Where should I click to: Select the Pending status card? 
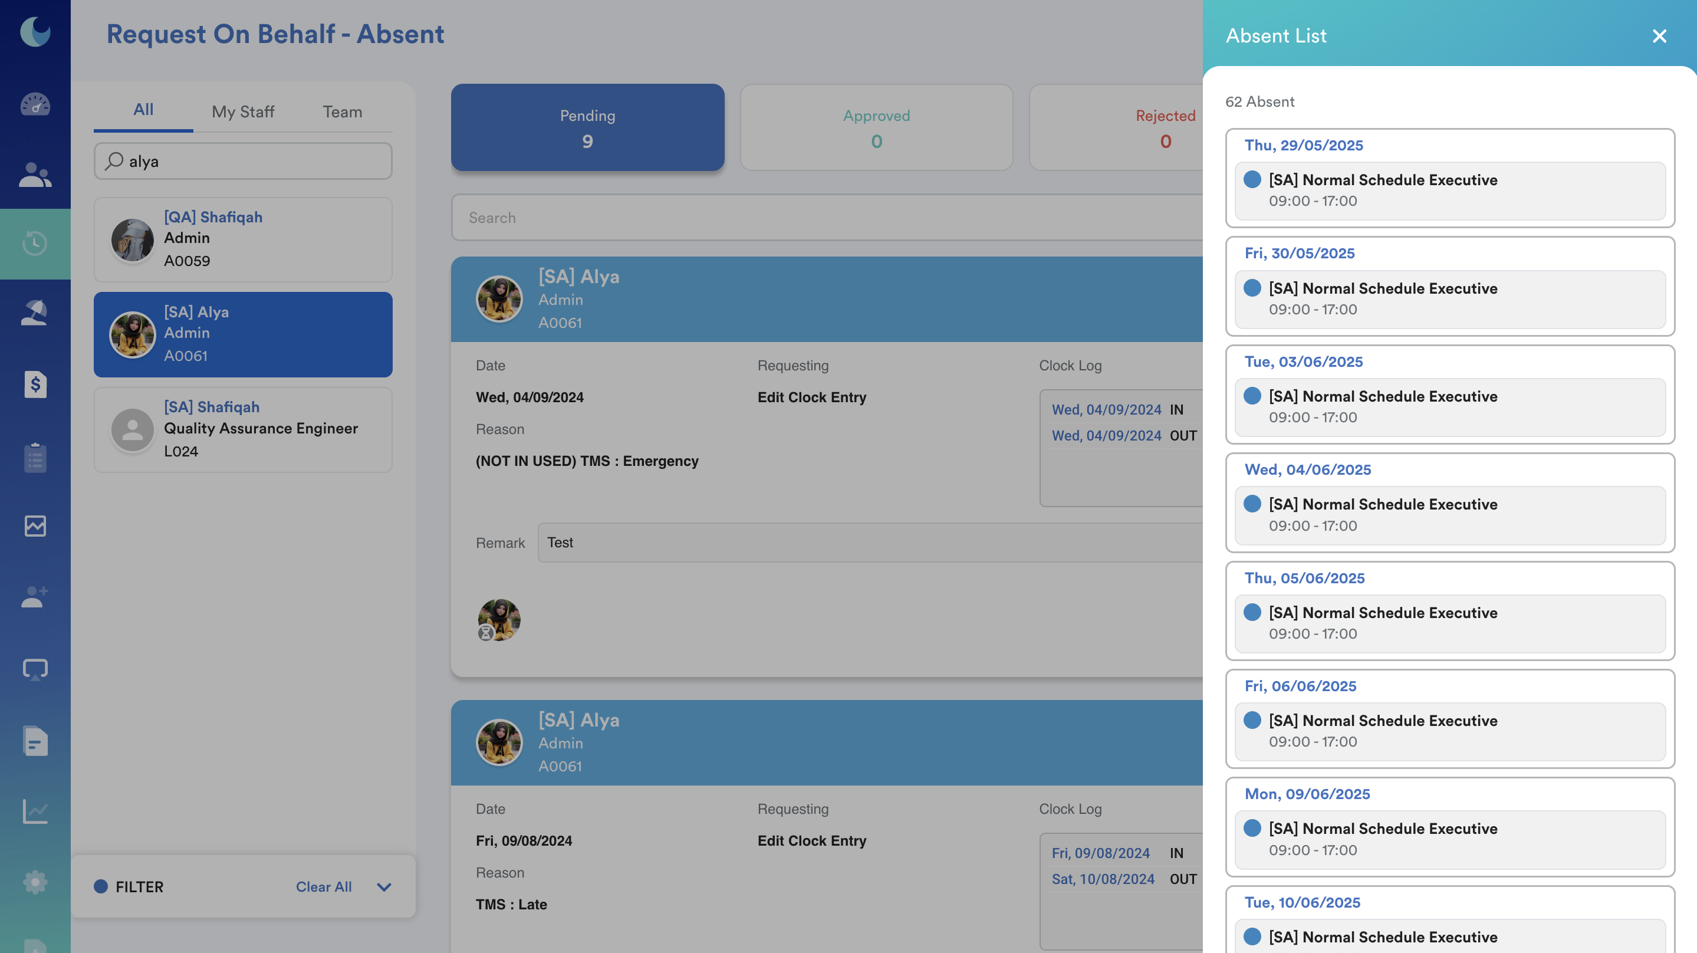coord(587,128)
